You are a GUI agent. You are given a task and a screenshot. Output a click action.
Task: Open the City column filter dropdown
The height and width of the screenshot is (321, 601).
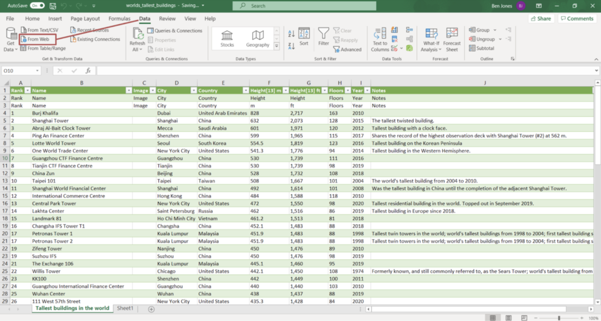pyautogui.click(x=194, y=91)
